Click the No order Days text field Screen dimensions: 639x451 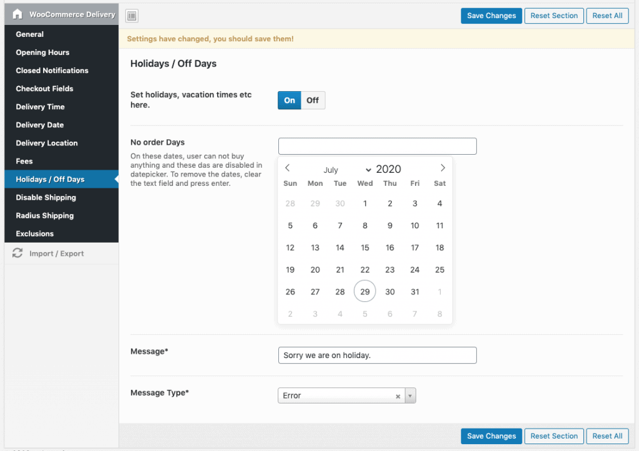tap(377, 146)
